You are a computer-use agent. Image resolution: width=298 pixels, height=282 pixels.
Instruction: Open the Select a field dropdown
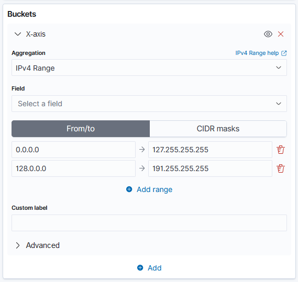point(149,104)
